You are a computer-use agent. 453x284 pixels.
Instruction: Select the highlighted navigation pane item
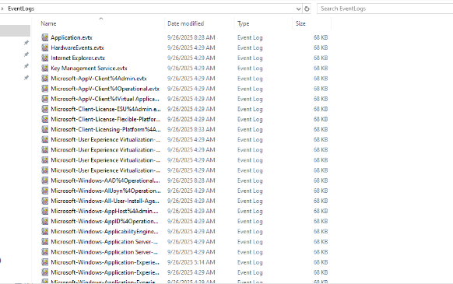[x=15, y=30]
